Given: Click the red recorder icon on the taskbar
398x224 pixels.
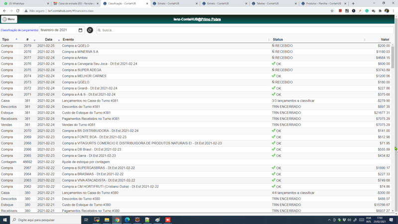Looking at the screenshot, I should pyautogui.click(x=168, y=220).
